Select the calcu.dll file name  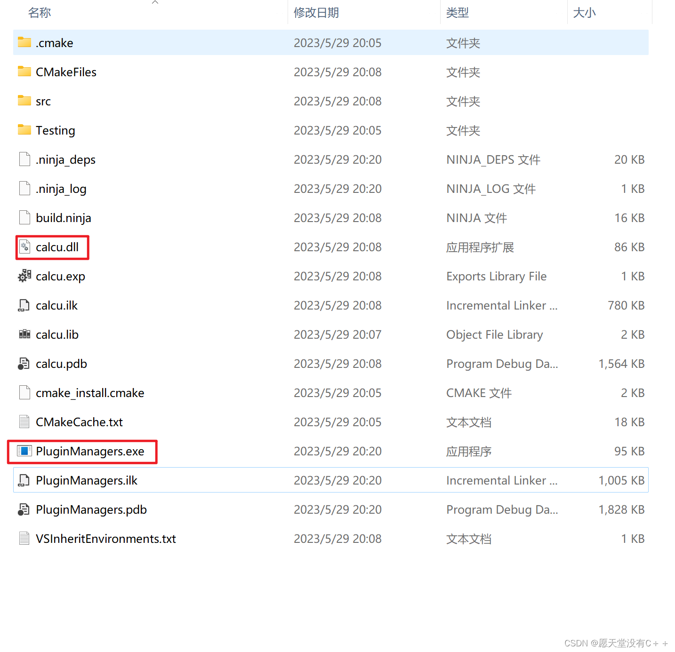(x=57, y=247)
